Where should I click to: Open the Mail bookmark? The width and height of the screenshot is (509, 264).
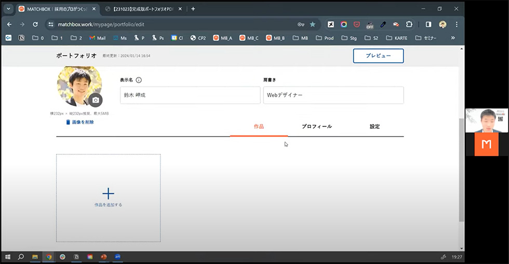coord(97,38)
